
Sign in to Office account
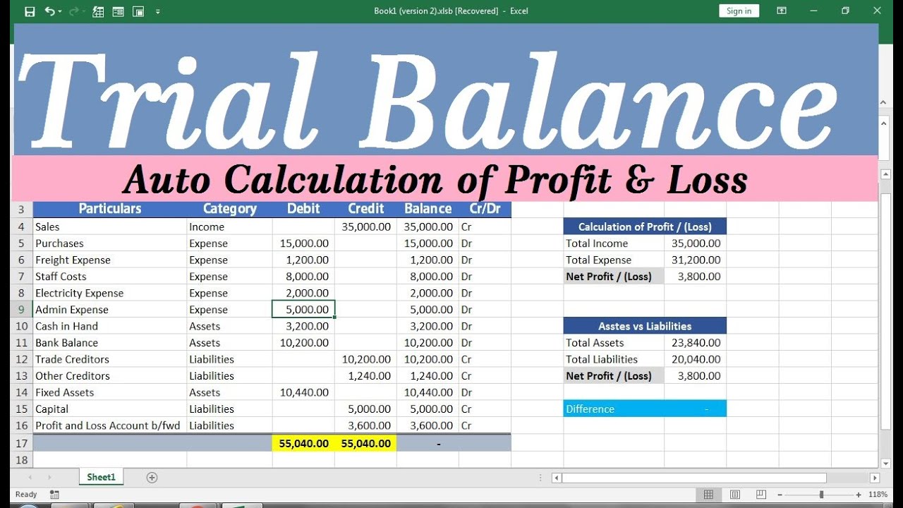[739, 11]
